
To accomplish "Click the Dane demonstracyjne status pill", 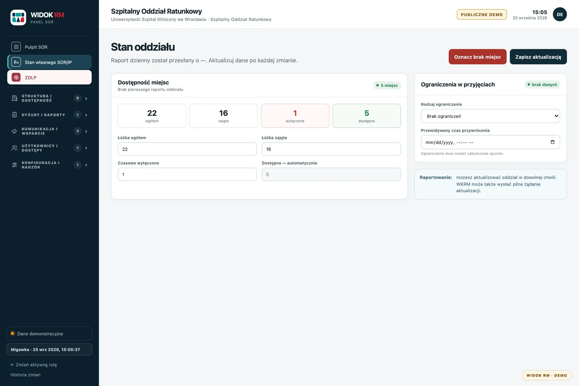I will [49, 334].
